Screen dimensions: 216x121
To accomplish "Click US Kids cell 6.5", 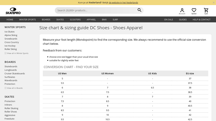I will click(152, 88).
